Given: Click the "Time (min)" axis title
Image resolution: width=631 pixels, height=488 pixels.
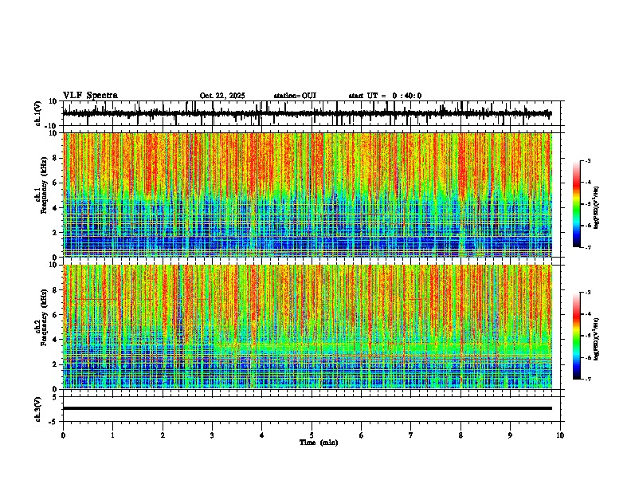Looking at the screenshot, I should pyautogui.click(x=319, y=443).
